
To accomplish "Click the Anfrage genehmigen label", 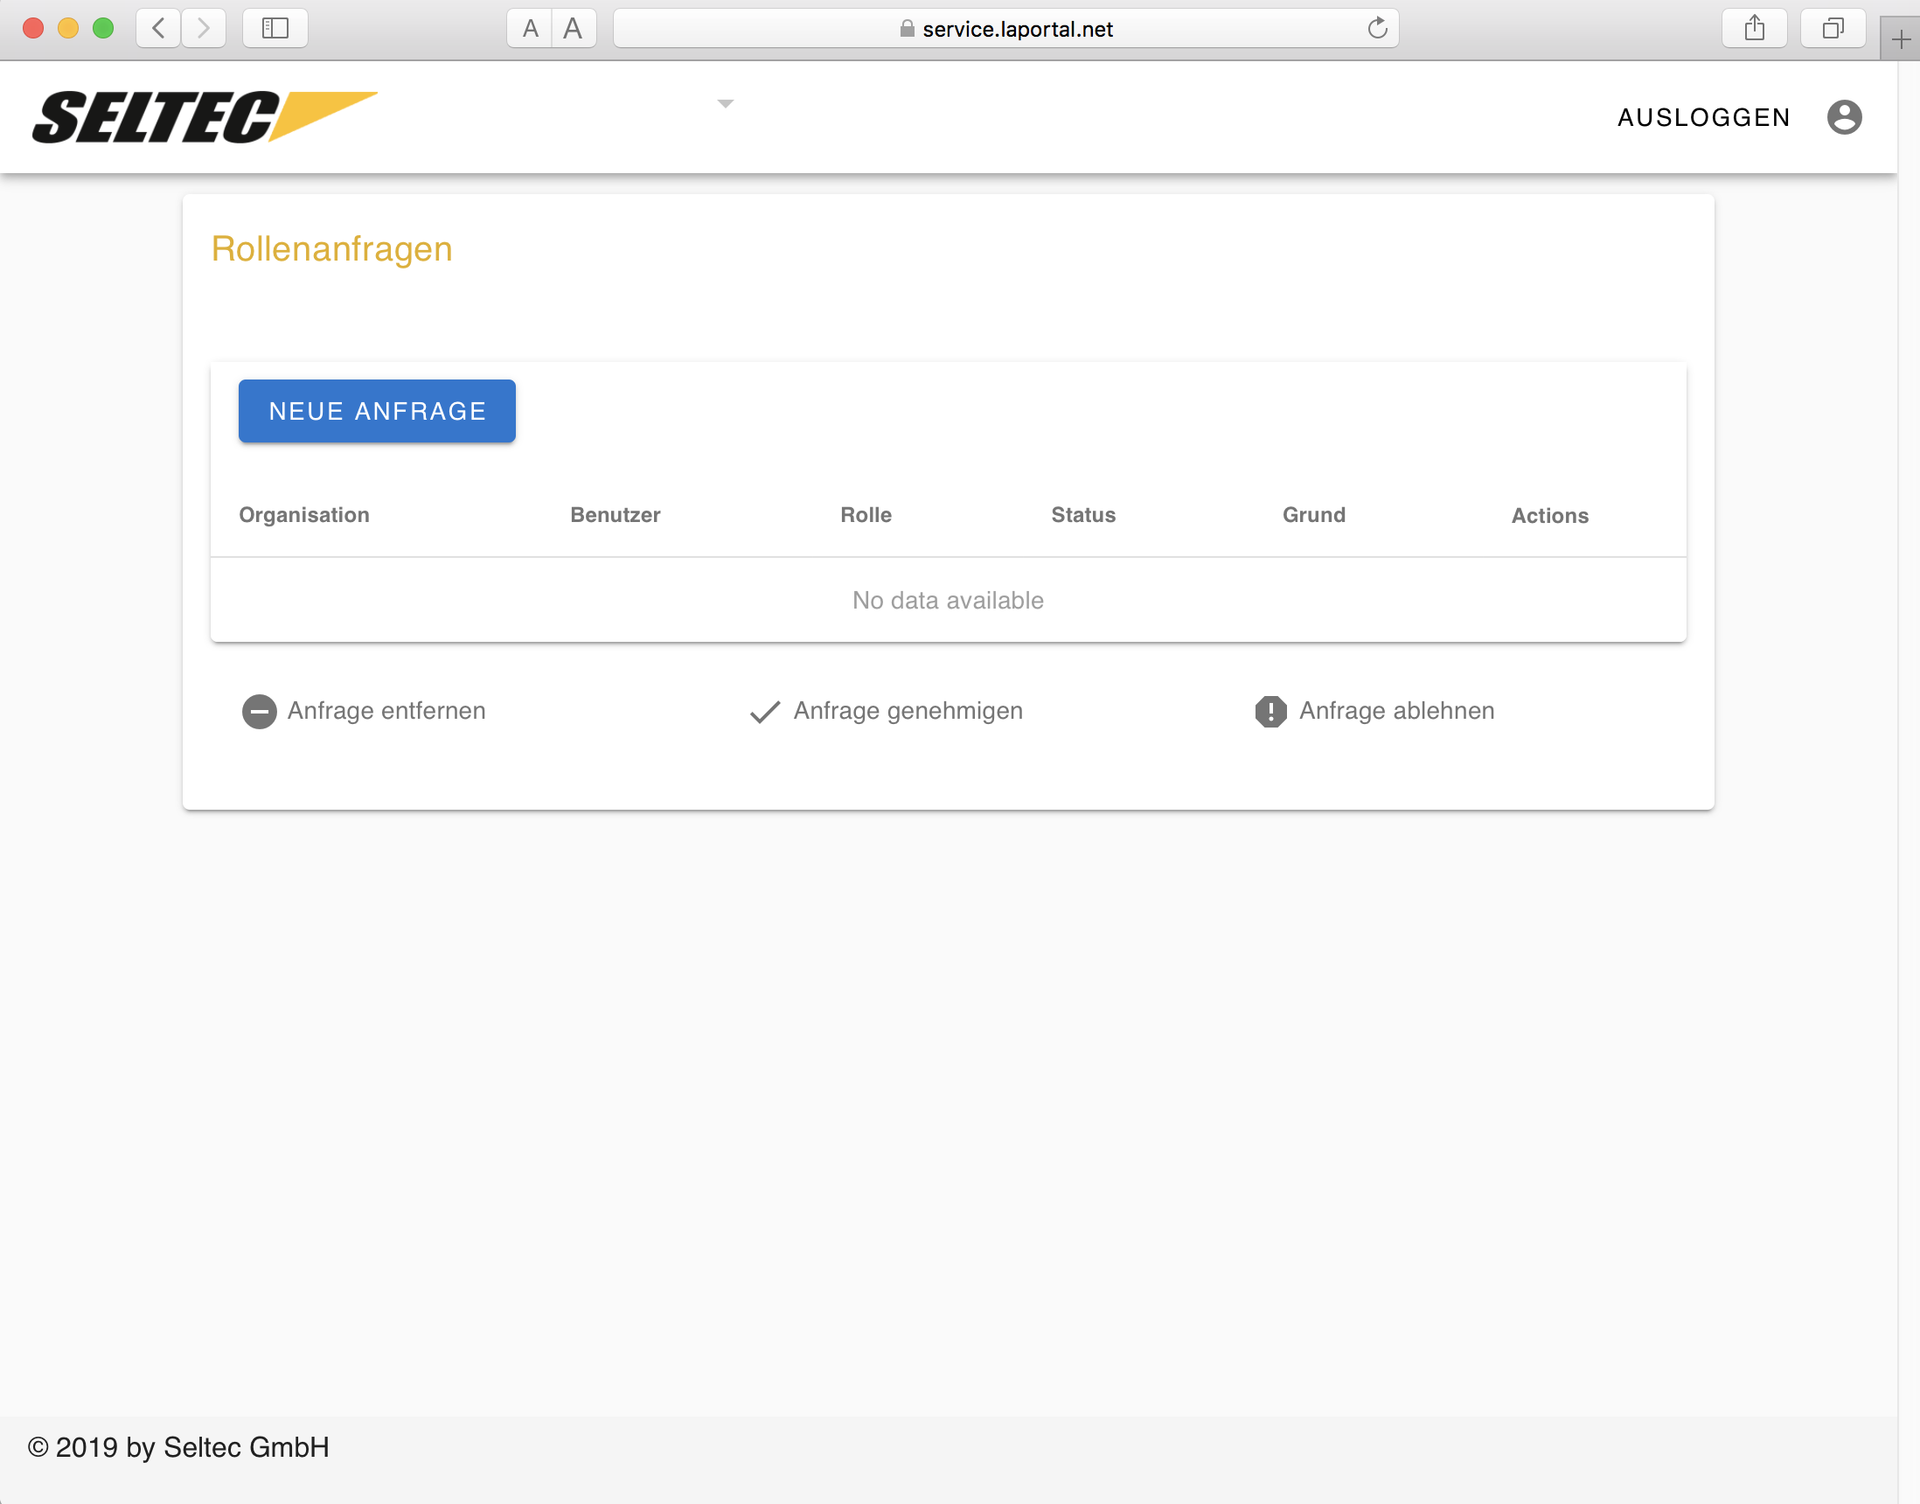I will pyautogui.click(x=908, y=711).
